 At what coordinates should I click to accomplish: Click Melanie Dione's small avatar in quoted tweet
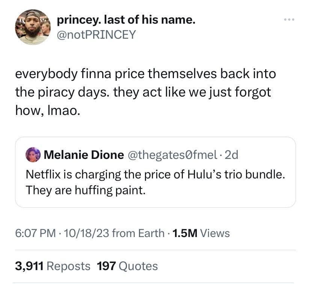tap(33, 154)
